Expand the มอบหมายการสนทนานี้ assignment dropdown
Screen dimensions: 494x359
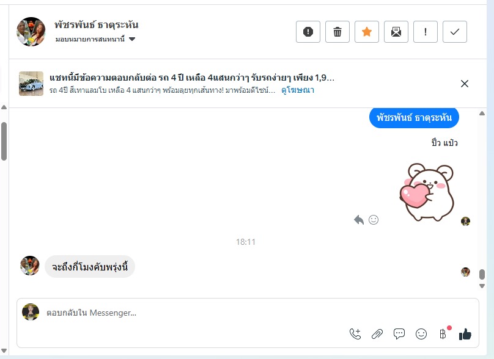[x=95, y=39]
